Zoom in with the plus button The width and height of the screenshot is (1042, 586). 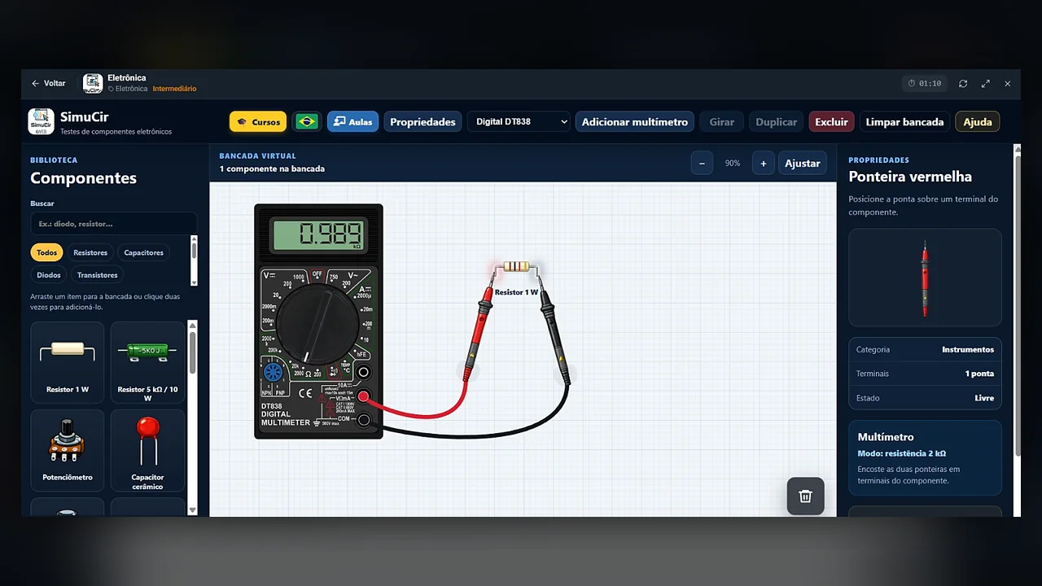[x=763, y=164]
